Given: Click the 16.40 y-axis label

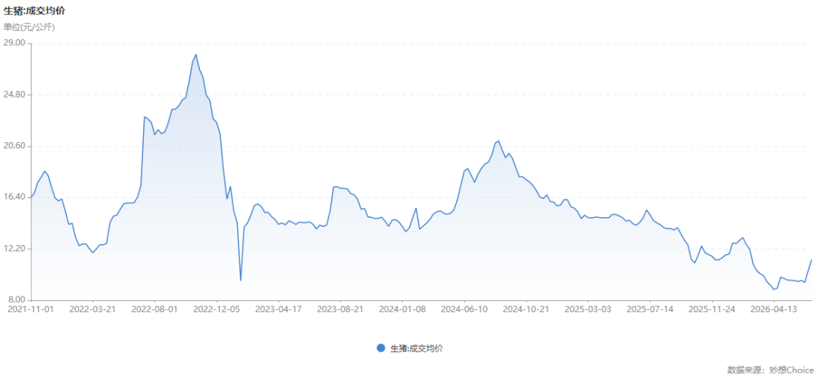Looking at the screenshot, I should click(x=14, y=197).
